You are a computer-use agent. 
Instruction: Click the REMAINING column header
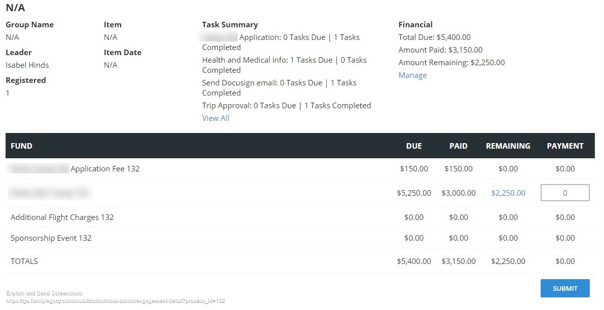coord(508,146)
